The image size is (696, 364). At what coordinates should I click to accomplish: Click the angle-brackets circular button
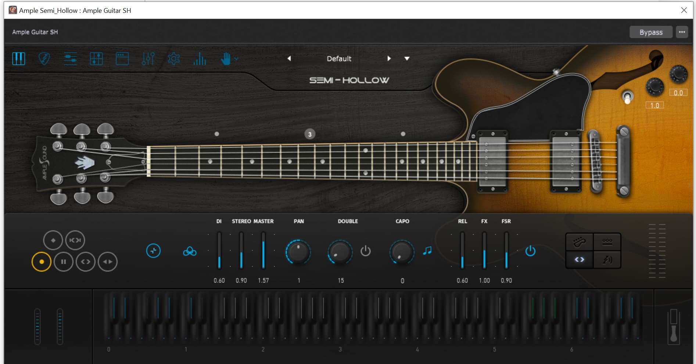pos(86,262)
